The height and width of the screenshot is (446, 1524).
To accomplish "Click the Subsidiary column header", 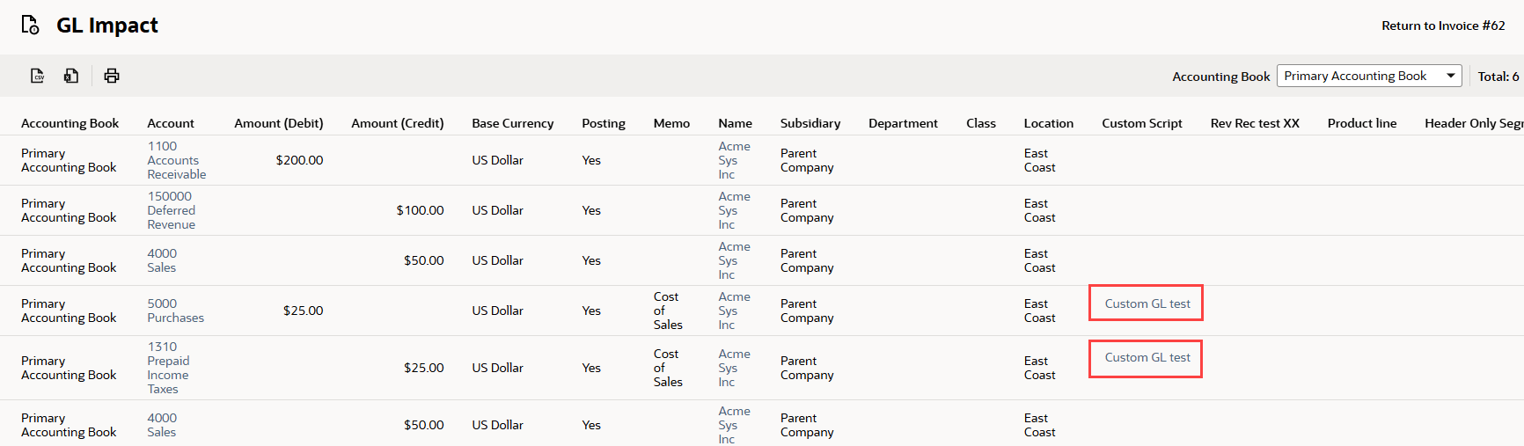I will (810, 123).
